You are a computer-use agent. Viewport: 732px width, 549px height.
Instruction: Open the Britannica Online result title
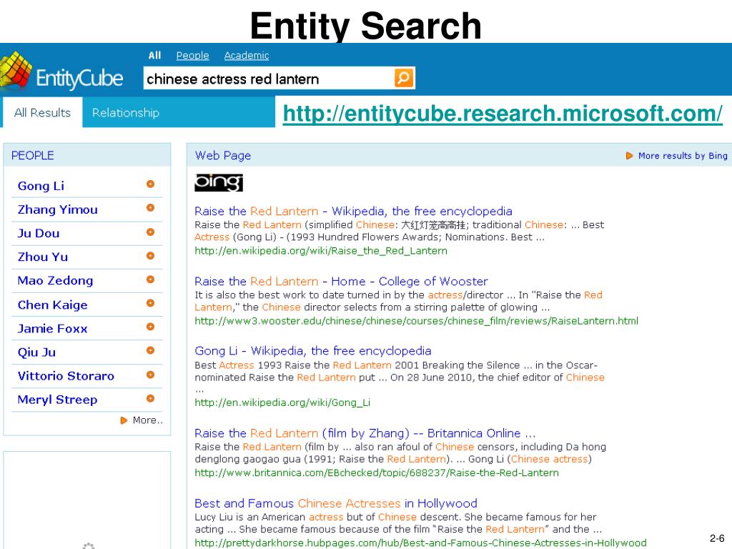tap(365, 433)
